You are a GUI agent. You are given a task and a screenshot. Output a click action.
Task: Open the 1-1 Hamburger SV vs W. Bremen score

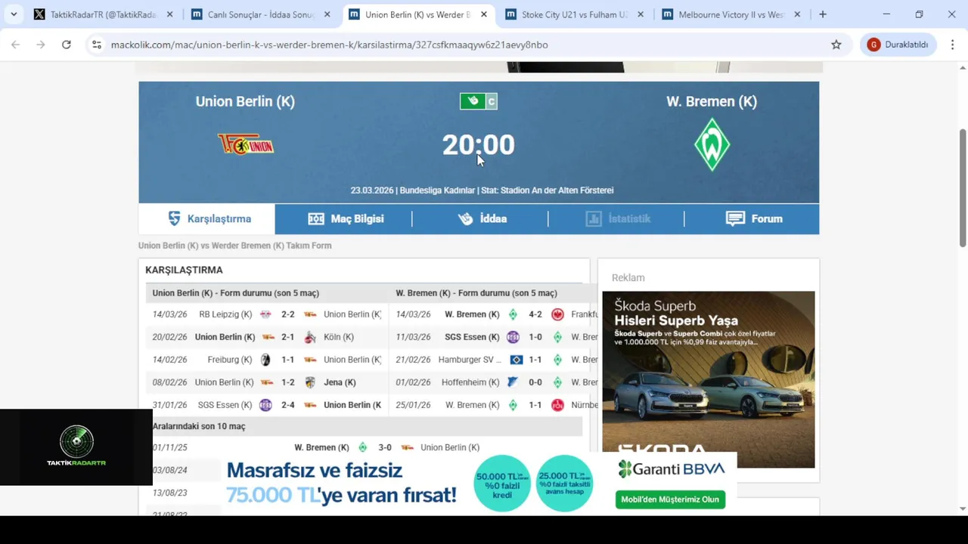[x=535, y=360]
